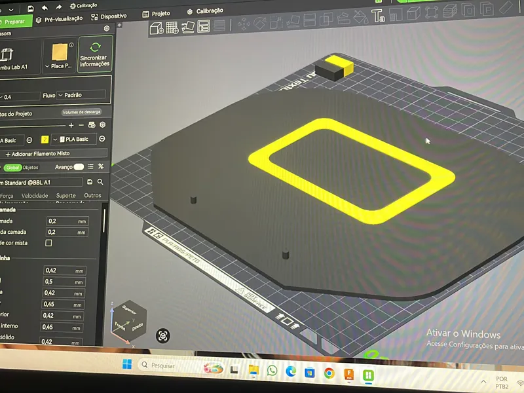Switch to Objetos settings mode

pyautogui.click(x=30, y=168)
